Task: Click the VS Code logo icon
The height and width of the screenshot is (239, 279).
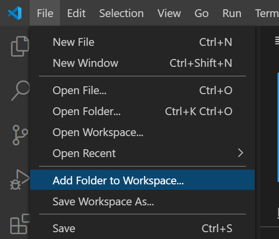Action: click(15, 13)
